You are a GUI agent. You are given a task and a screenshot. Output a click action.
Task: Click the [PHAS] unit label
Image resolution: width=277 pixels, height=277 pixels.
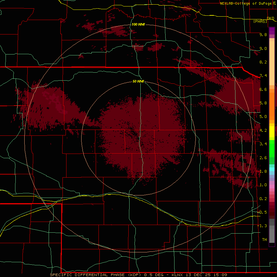(260, 21)
